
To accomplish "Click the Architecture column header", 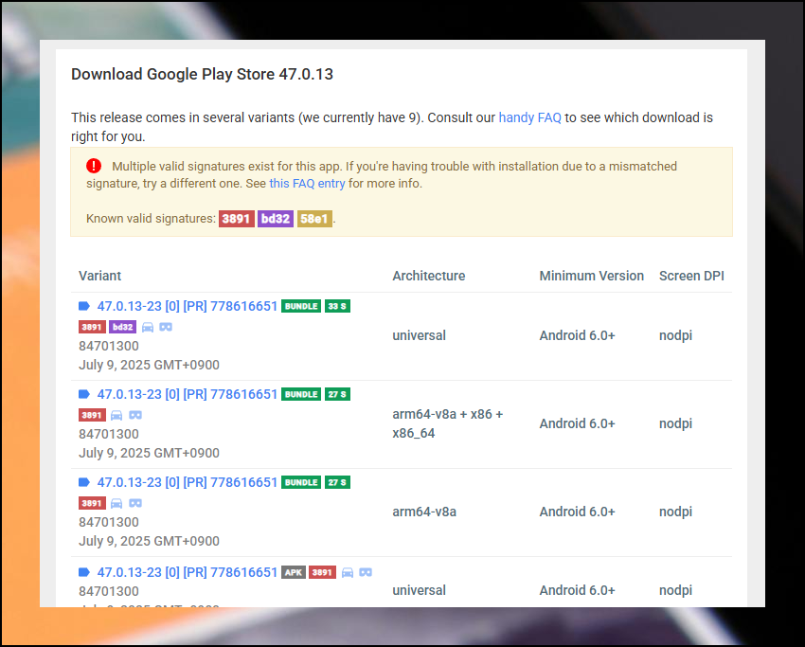I will pos(429,276).
